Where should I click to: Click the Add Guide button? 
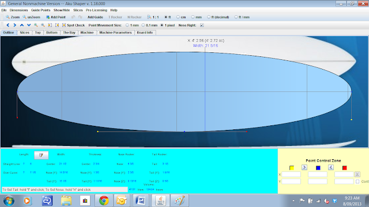point(95,17)
